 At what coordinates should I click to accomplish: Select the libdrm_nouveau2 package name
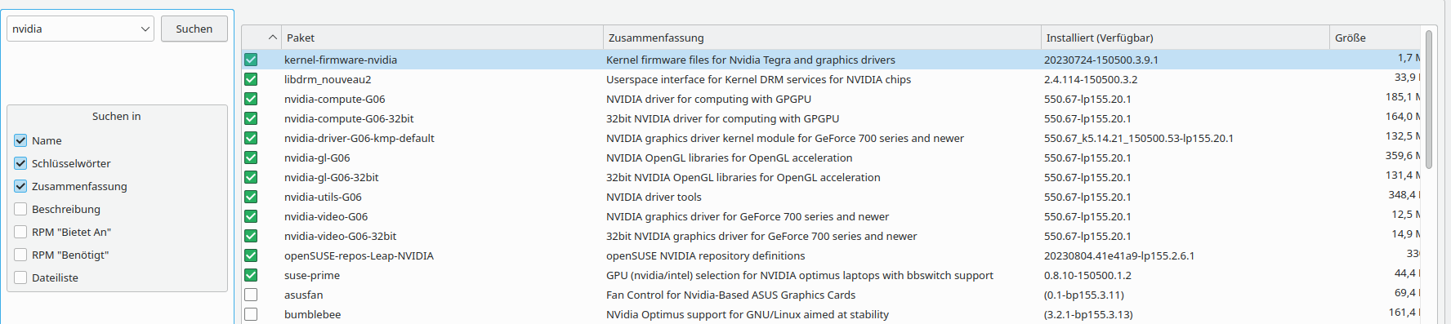328,79
